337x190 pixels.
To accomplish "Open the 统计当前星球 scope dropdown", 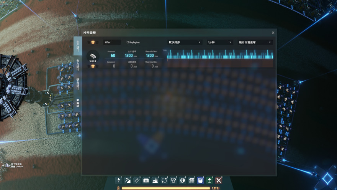I will click(x=255, y=42).
